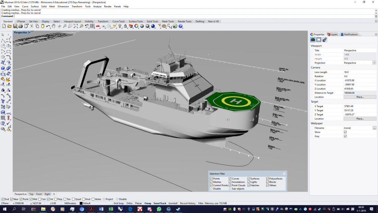
Task: Open the Projection dropdown
Action: [374, 63]
